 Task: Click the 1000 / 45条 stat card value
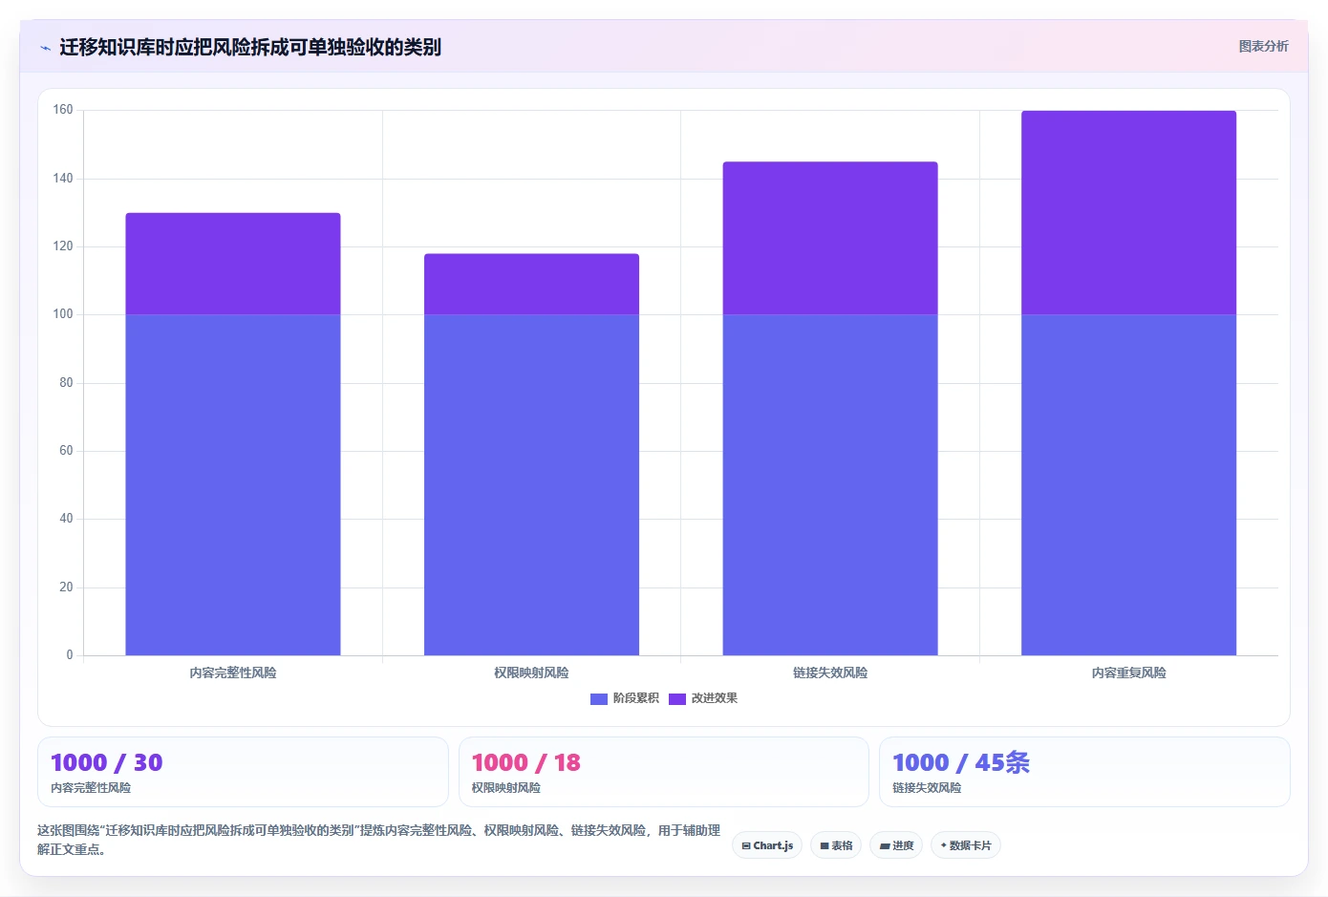click(x=961, y=763)
